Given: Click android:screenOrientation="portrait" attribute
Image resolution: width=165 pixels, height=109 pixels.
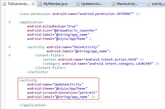Looking at the screenshot, I should [x=62, y=93].
